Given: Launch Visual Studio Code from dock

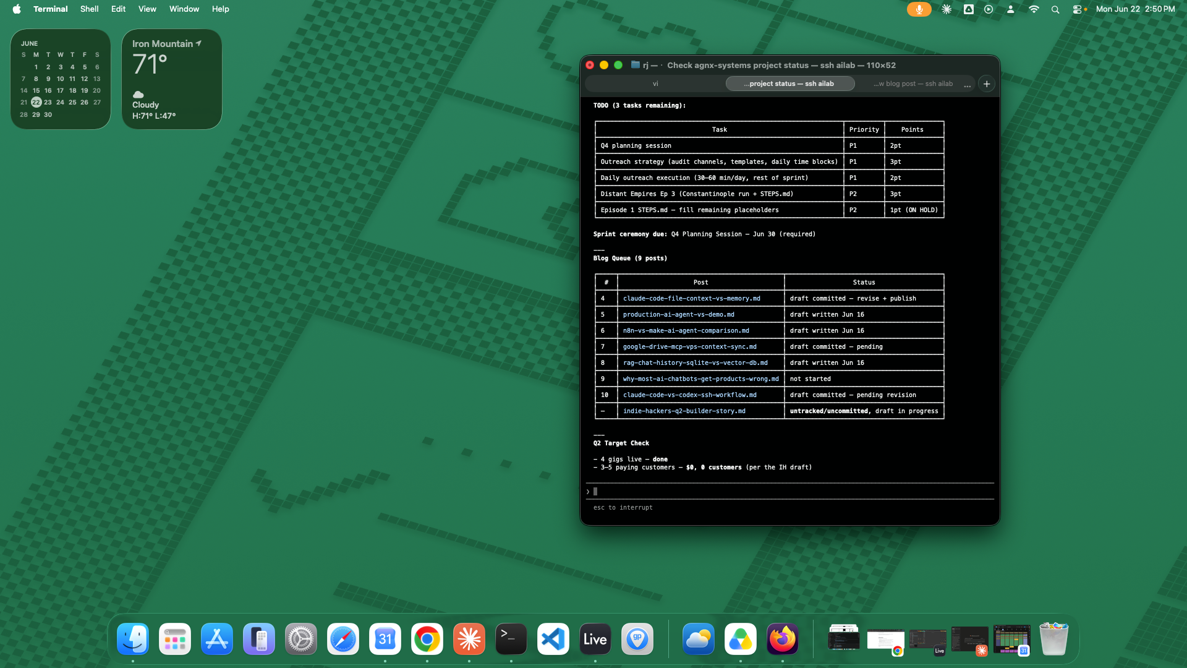Looking at the screenshot, I should pyautogui.click(x=553, y=639).
